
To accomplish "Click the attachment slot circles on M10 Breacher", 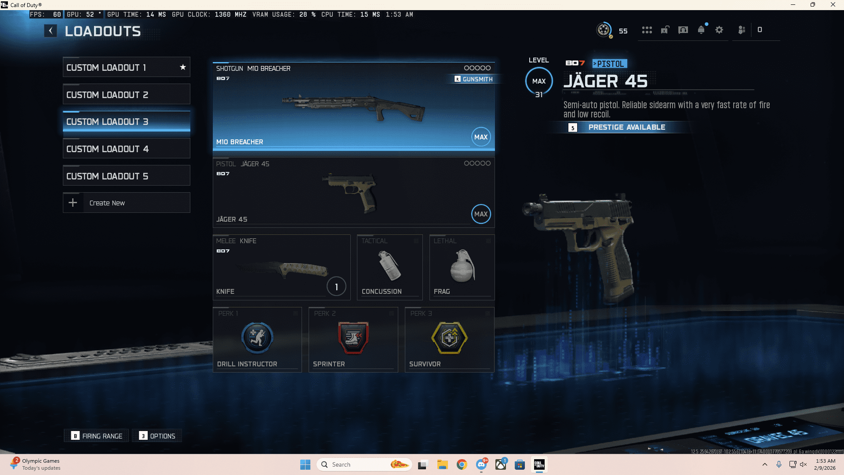I will [x=477, y=68].
